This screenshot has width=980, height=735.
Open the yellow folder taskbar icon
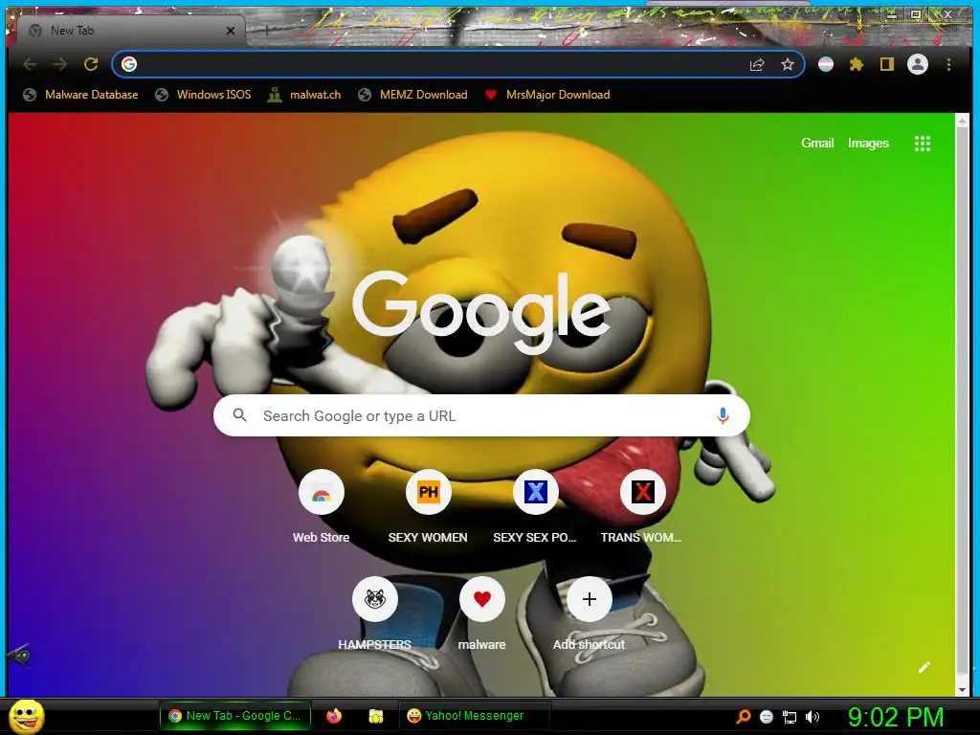375,716
